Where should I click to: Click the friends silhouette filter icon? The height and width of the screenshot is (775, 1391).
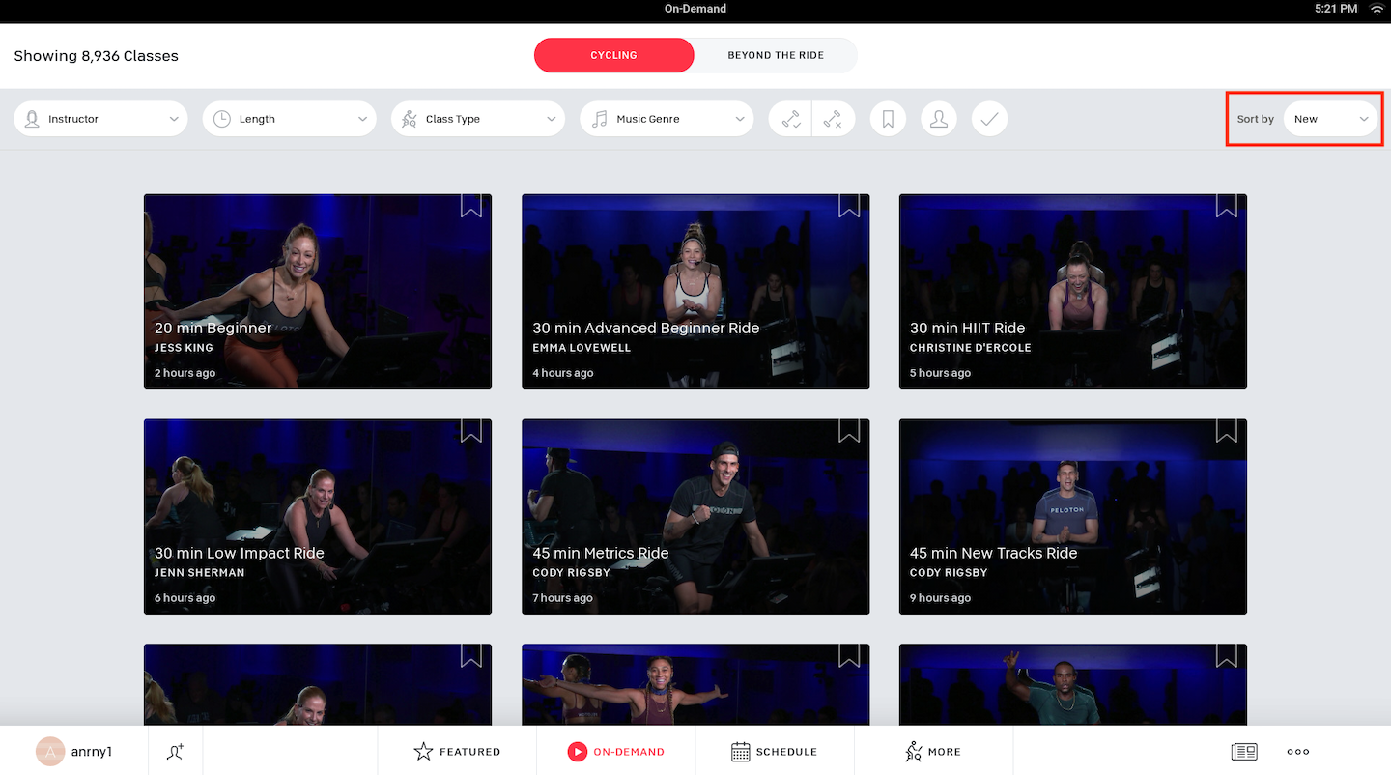(x=938, y=119)
